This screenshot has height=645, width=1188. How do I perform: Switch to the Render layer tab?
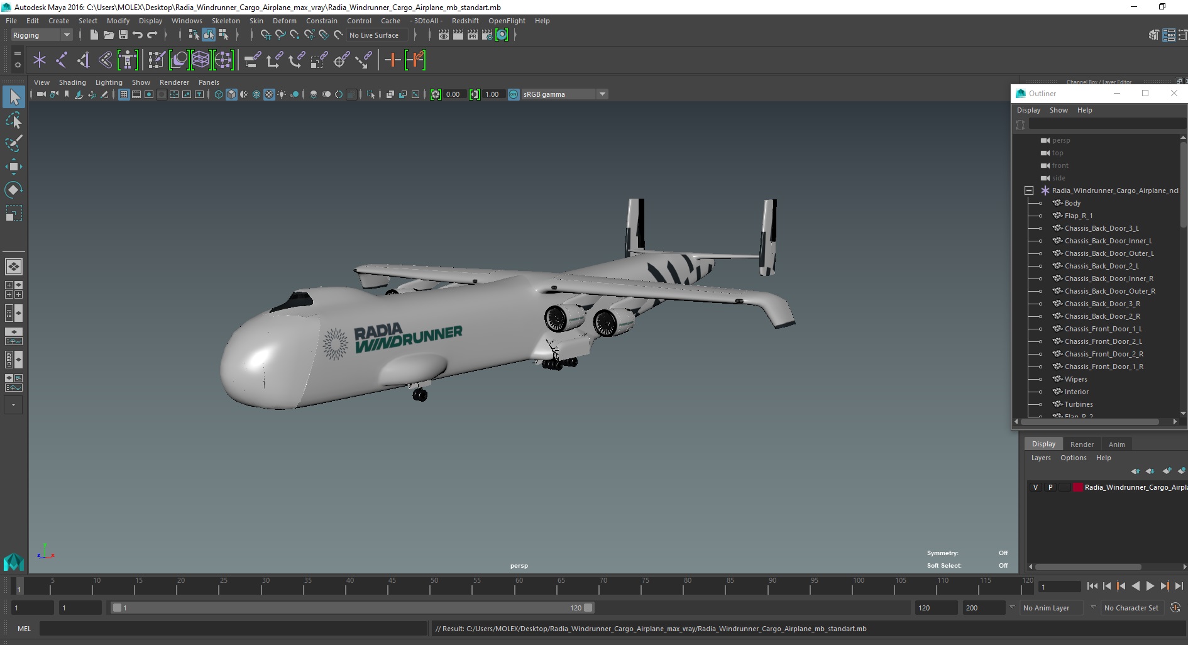click(x=1082, y=444)
